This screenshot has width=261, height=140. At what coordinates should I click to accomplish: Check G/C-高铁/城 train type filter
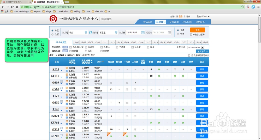tap(70, 47)
